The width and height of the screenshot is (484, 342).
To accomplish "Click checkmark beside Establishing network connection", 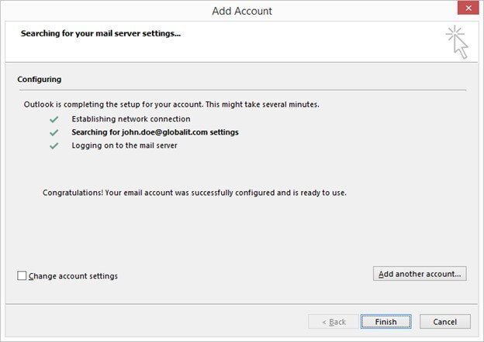I will (x=54, y=119).
